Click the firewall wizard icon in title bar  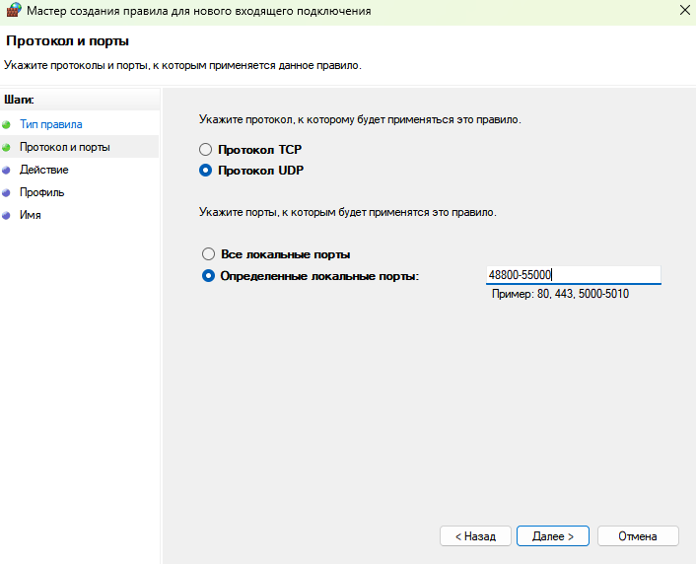point(14,10)
